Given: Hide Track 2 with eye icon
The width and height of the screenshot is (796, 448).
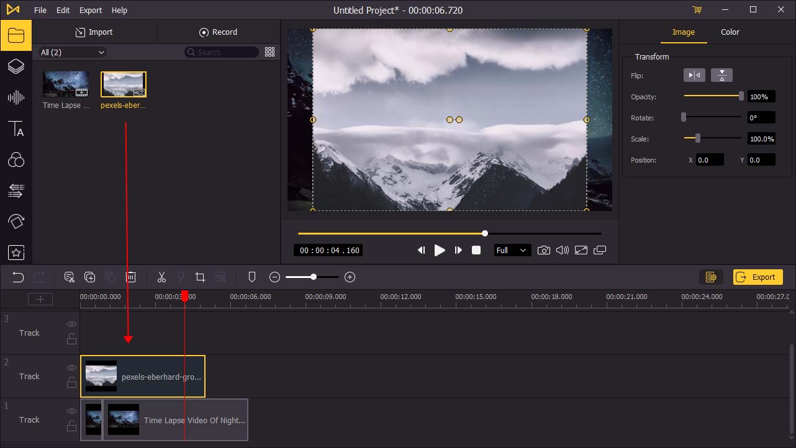Looking at the screenshot, I should [72, 368].
